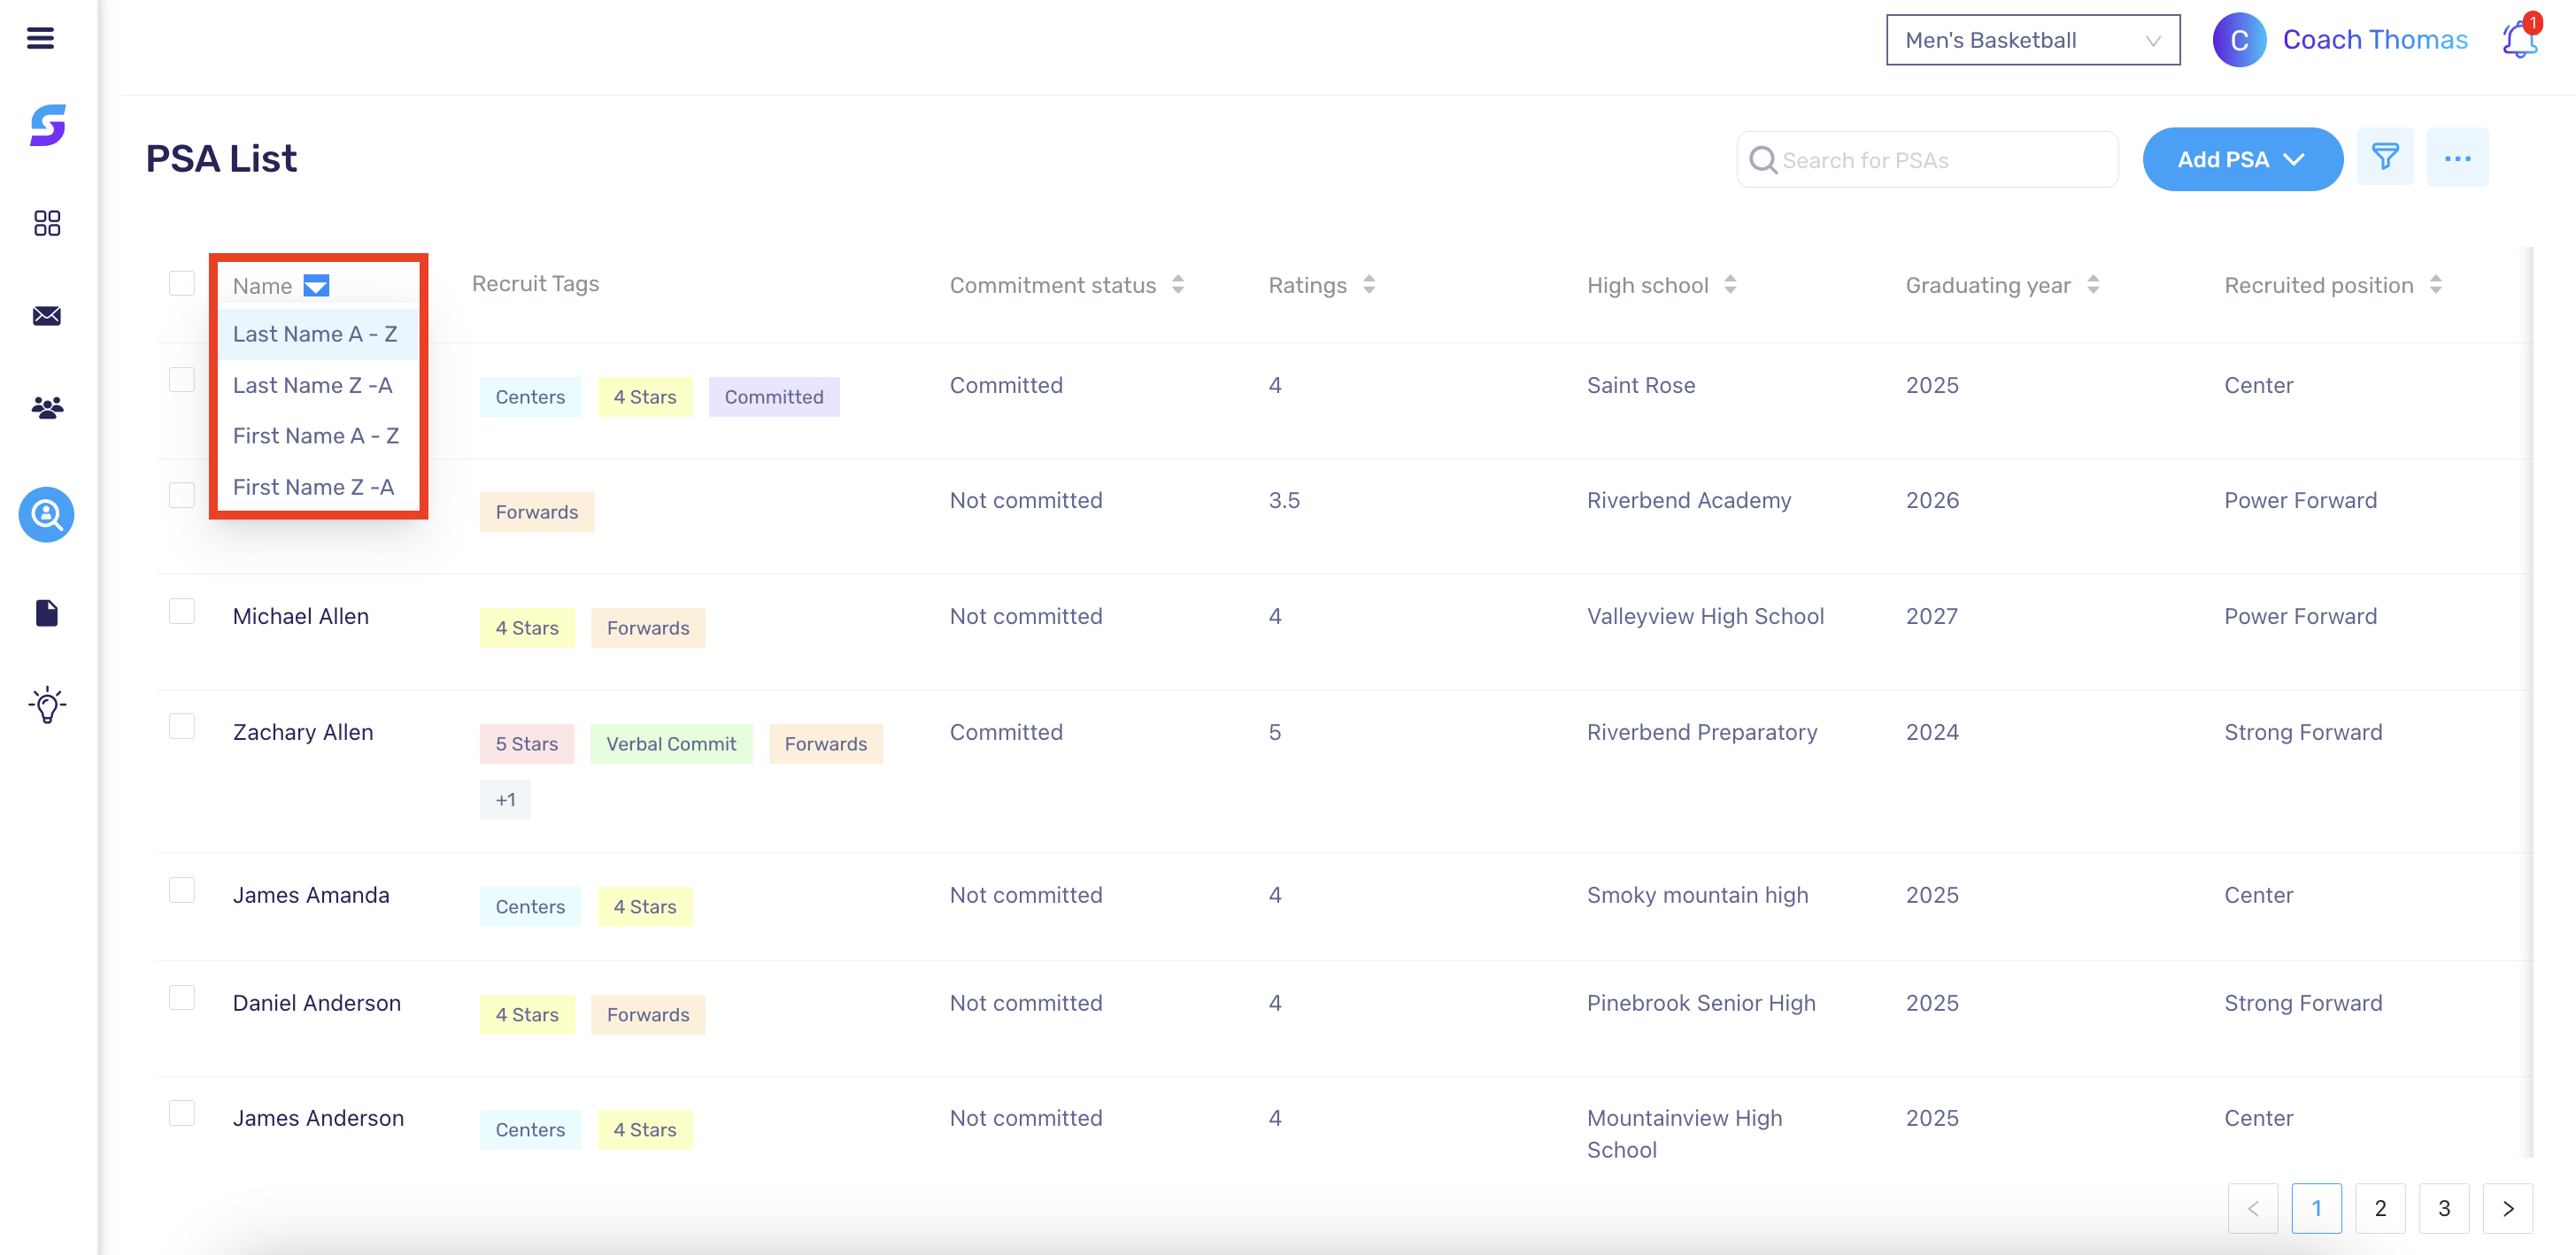Sort by Graduating year arrows
The height and width of the screenshot is (1255, 2576).
[2093, 285]
